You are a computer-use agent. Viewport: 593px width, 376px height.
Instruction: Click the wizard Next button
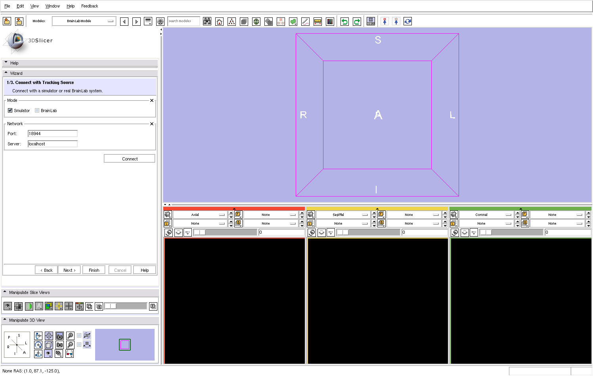click(x=69, y=270)
